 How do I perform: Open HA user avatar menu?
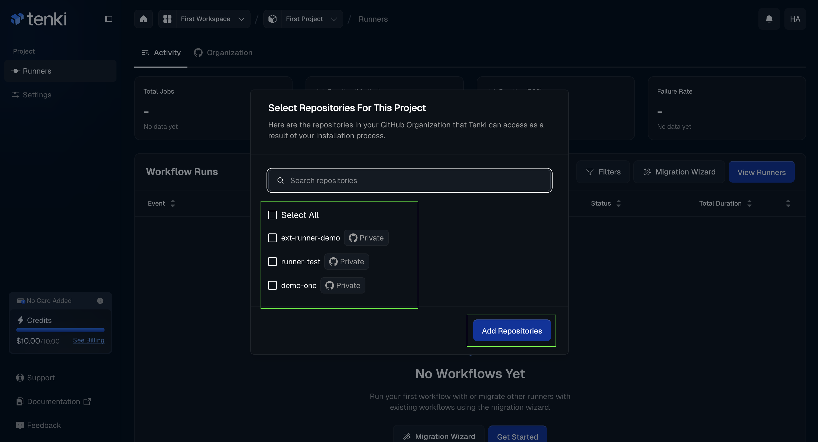(x=795, y=19)
